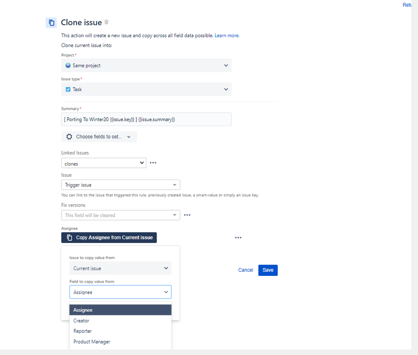The height and width of the screenshot is (355, 418).
Task: Open more options next to Fix versions
Action: click(x=187, y=215)
